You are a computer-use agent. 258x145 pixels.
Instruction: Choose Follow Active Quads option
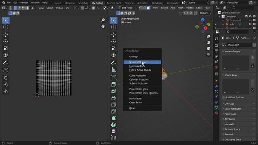click(x=142, y=70)
